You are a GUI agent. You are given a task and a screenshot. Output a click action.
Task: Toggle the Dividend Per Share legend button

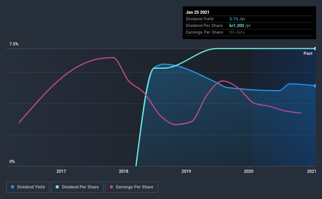(77, 187)
